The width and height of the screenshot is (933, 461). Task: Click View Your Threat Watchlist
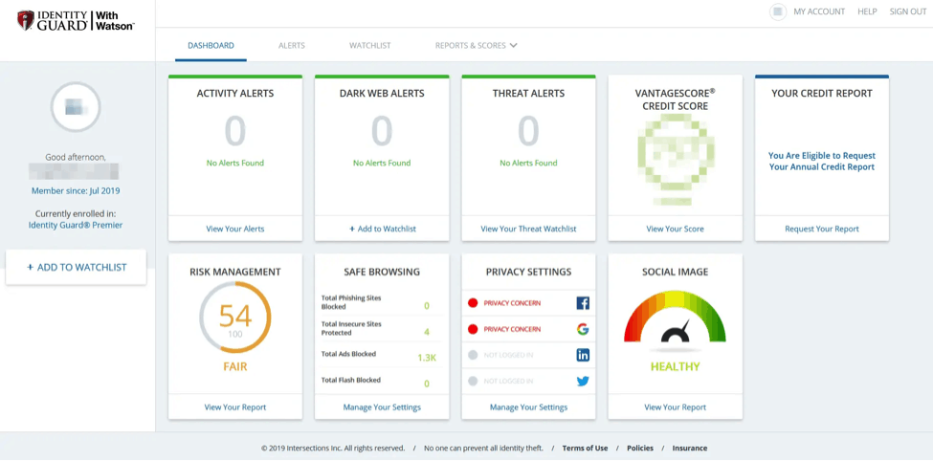click(528, 229)
